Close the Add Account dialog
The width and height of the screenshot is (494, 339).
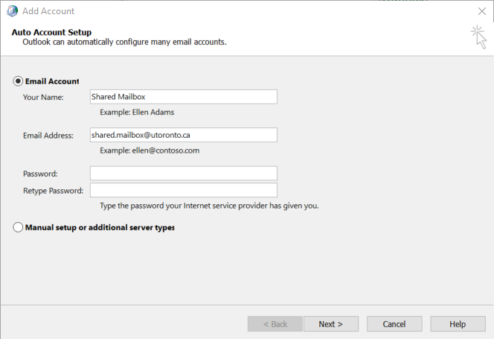point(481,11)
